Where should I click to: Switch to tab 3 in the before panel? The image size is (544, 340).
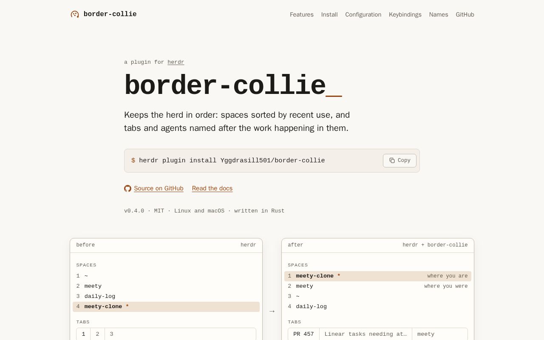pos(111,334)
